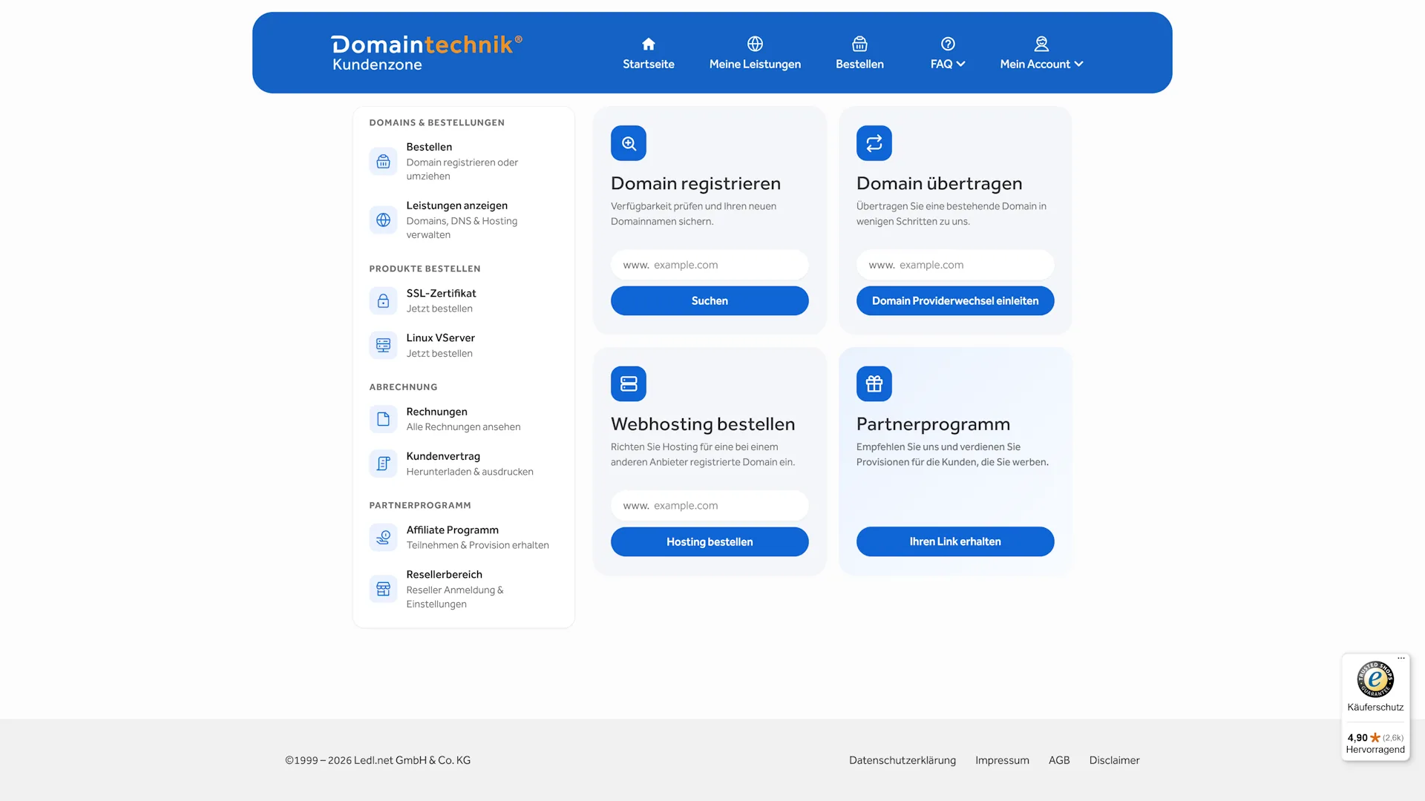This screenshot has height=801, width=1425.
Task: Click the basket icon beside sidebar Bestellen
Action: pos(383,161)
